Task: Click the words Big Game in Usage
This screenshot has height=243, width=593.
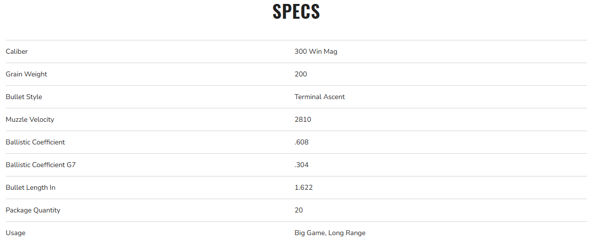Action: coord(310,233)
